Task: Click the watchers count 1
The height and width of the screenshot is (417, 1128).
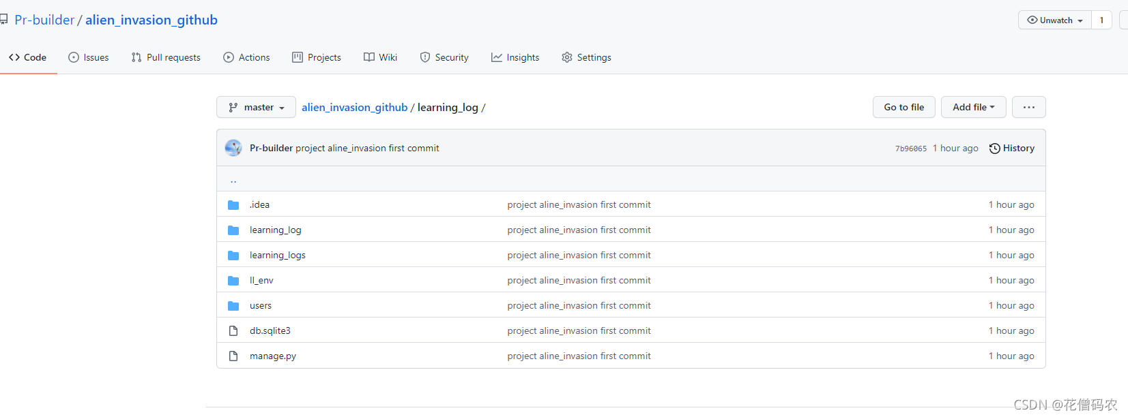Action: click(x=1101, y=20)
